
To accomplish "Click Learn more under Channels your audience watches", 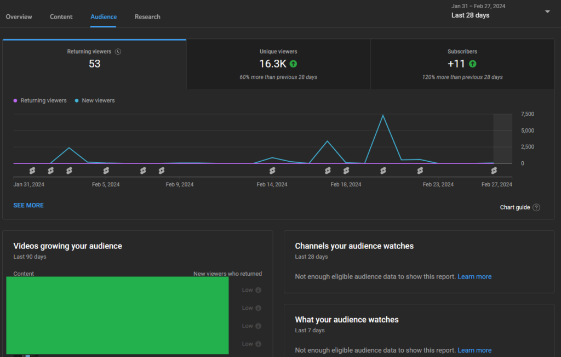I will (474, 277).
